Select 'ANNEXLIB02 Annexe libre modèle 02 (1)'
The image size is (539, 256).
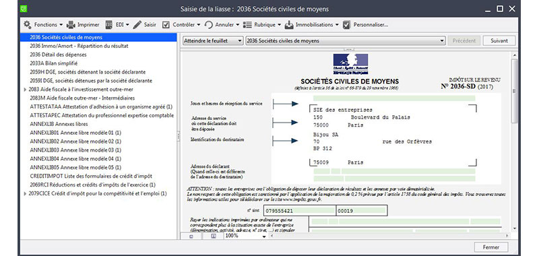click(98, 141)
